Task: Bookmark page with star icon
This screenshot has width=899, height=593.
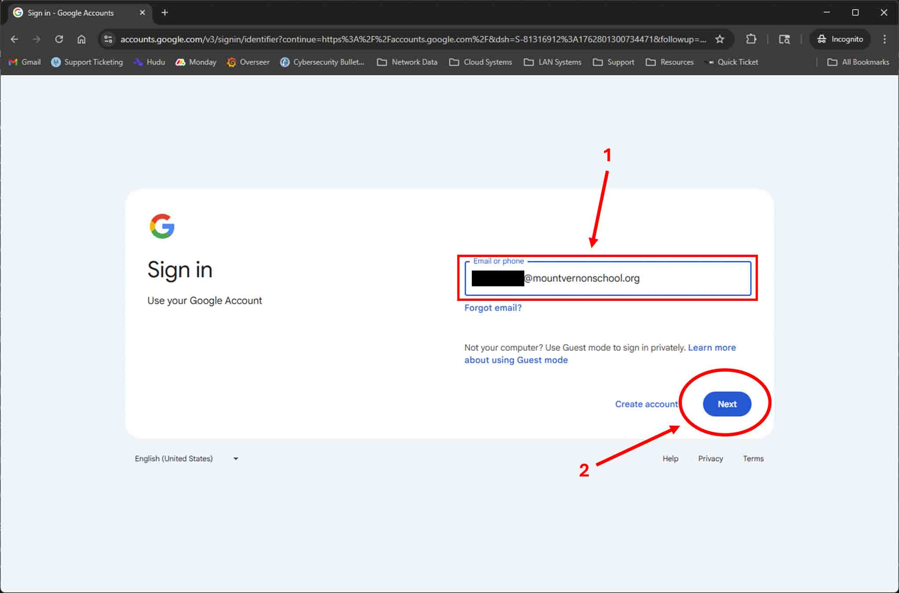Action: [719, 39]
